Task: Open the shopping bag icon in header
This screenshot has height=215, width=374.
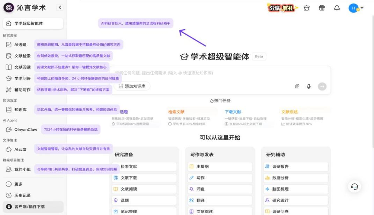Action: point(307,8)
